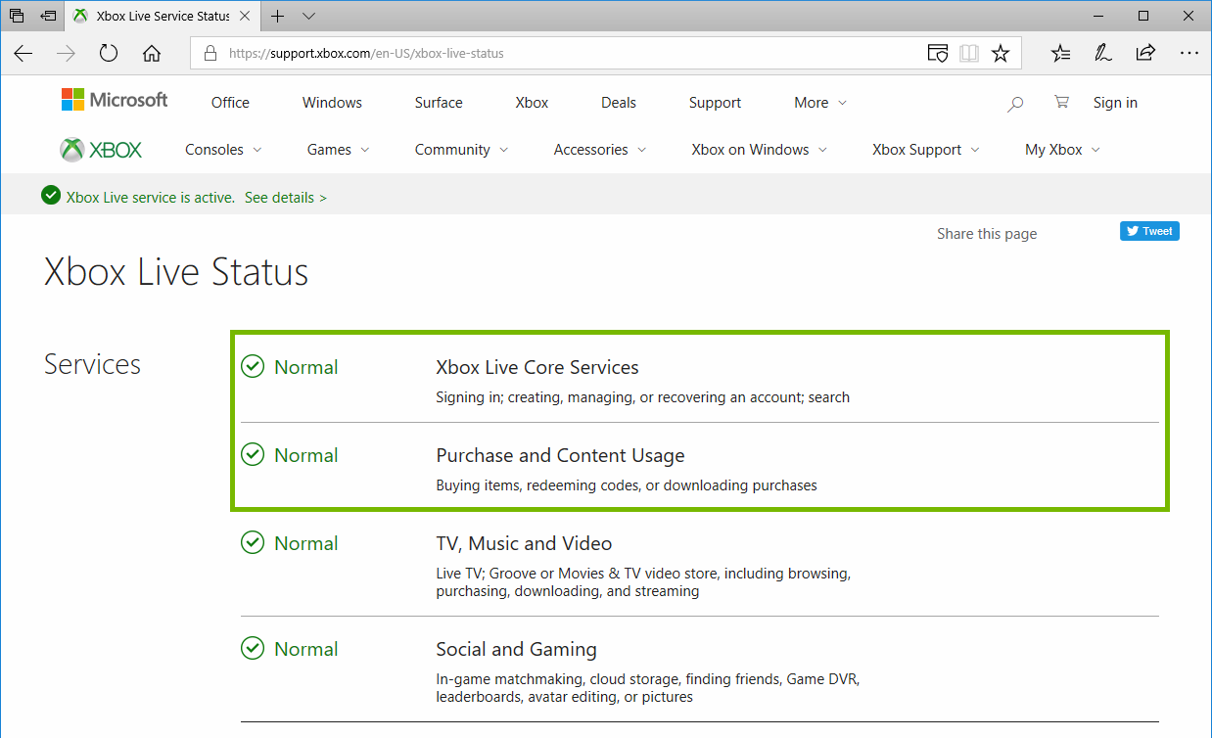This screenshot has height=738, width=1212.
Task: Open Deals in the Microsoft menu
Action: tap(619, 103)
